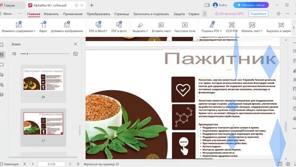
Task: Toggle the Навигация checkbox
Action: coord(2,164)
